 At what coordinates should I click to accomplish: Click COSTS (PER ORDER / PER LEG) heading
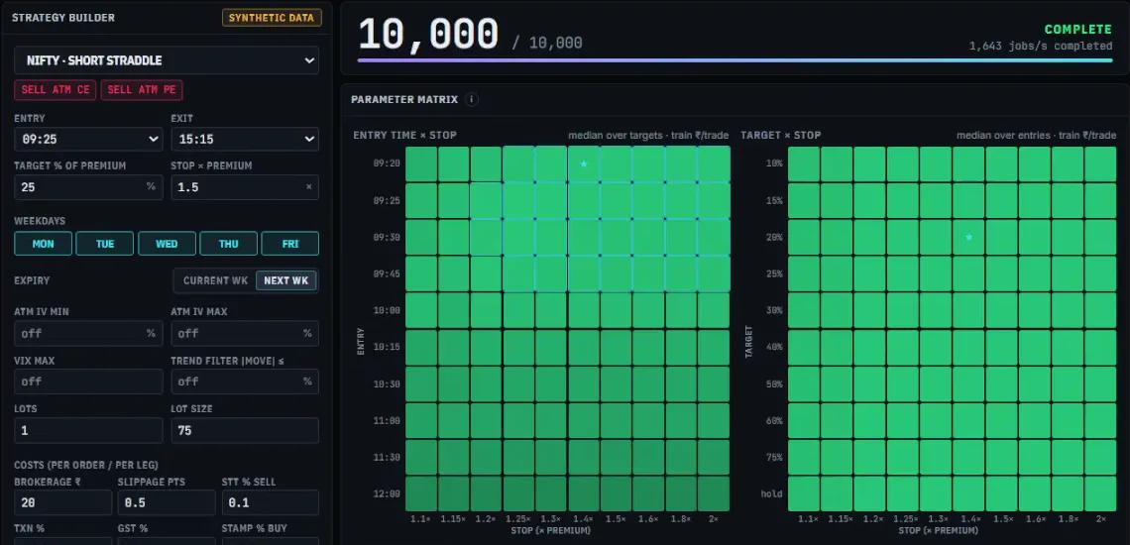click(86, 465)
